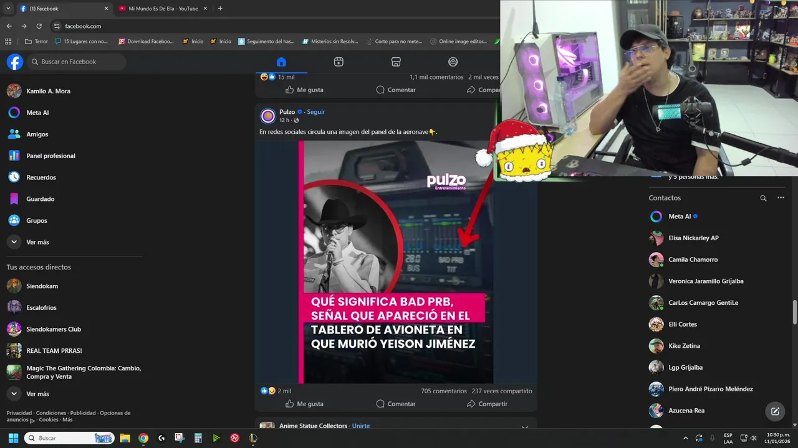
Task: Open Pulzo post image about BAD PRB
Action: [x=396, y=262]
